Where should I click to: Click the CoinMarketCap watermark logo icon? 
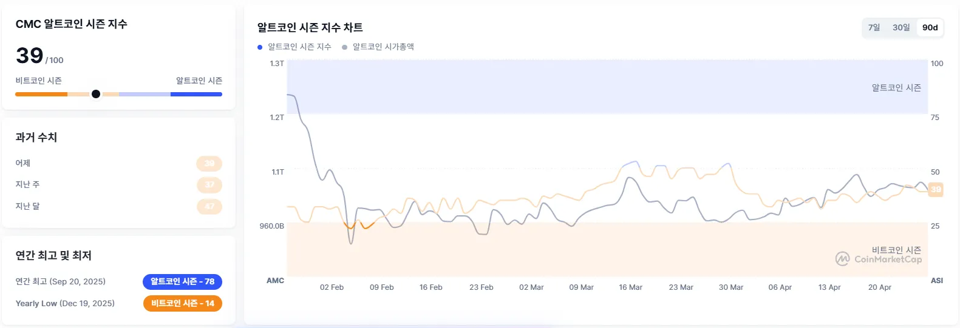point(842,259)
